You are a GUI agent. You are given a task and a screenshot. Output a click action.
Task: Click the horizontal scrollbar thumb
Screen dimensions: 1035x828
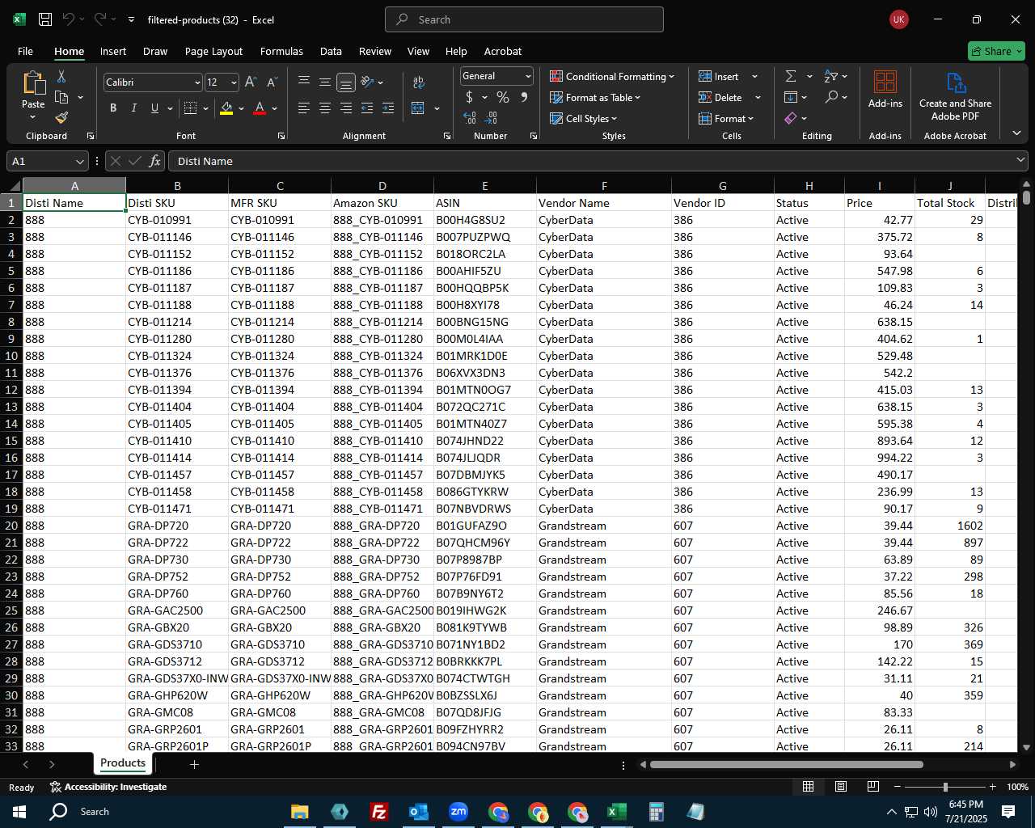pyautogui.click(x=786, y=764)
